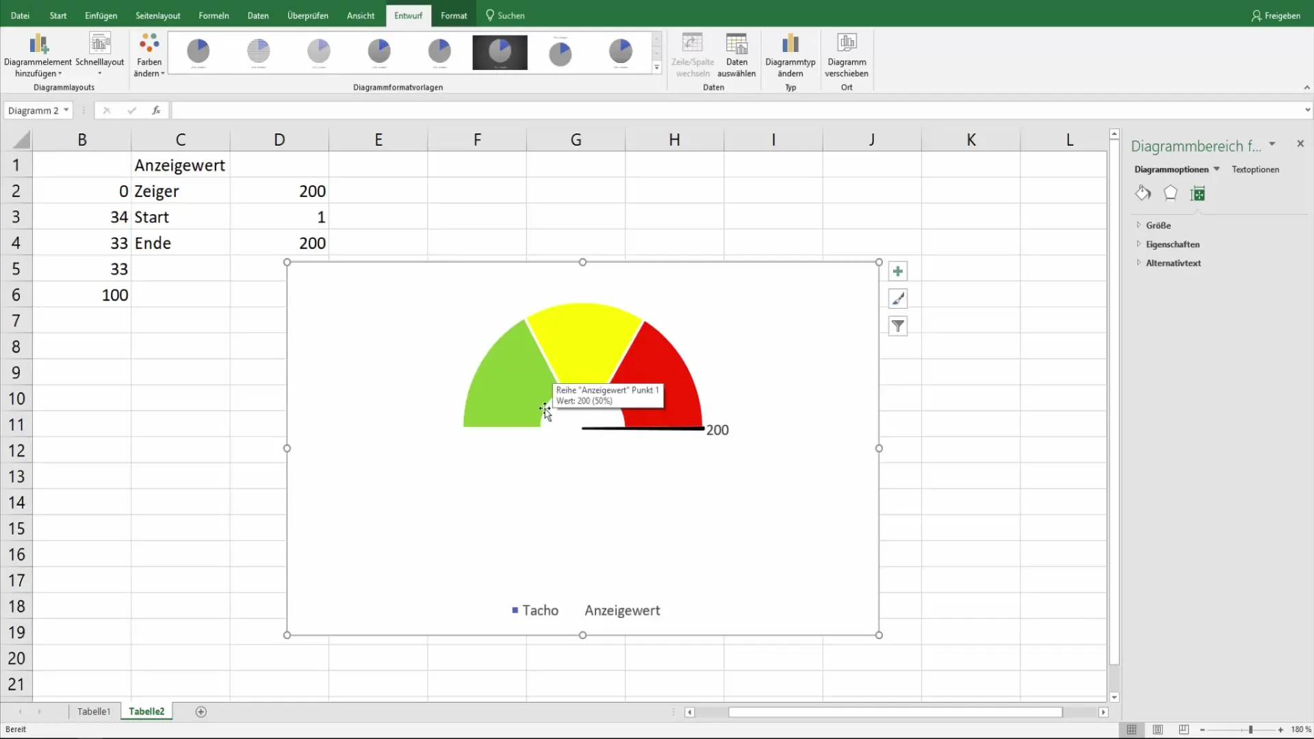
Task: Open the Einfügen ribbon tab
Action: pos(101,15)
